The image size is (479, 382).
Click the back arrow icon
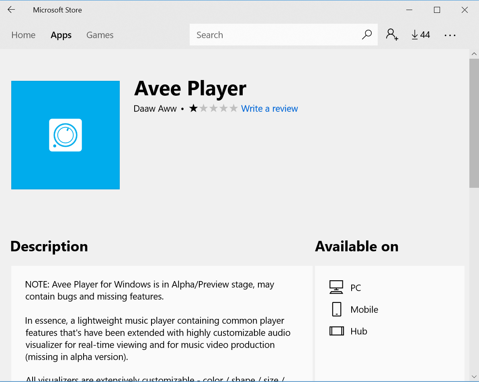coord(11,10)
